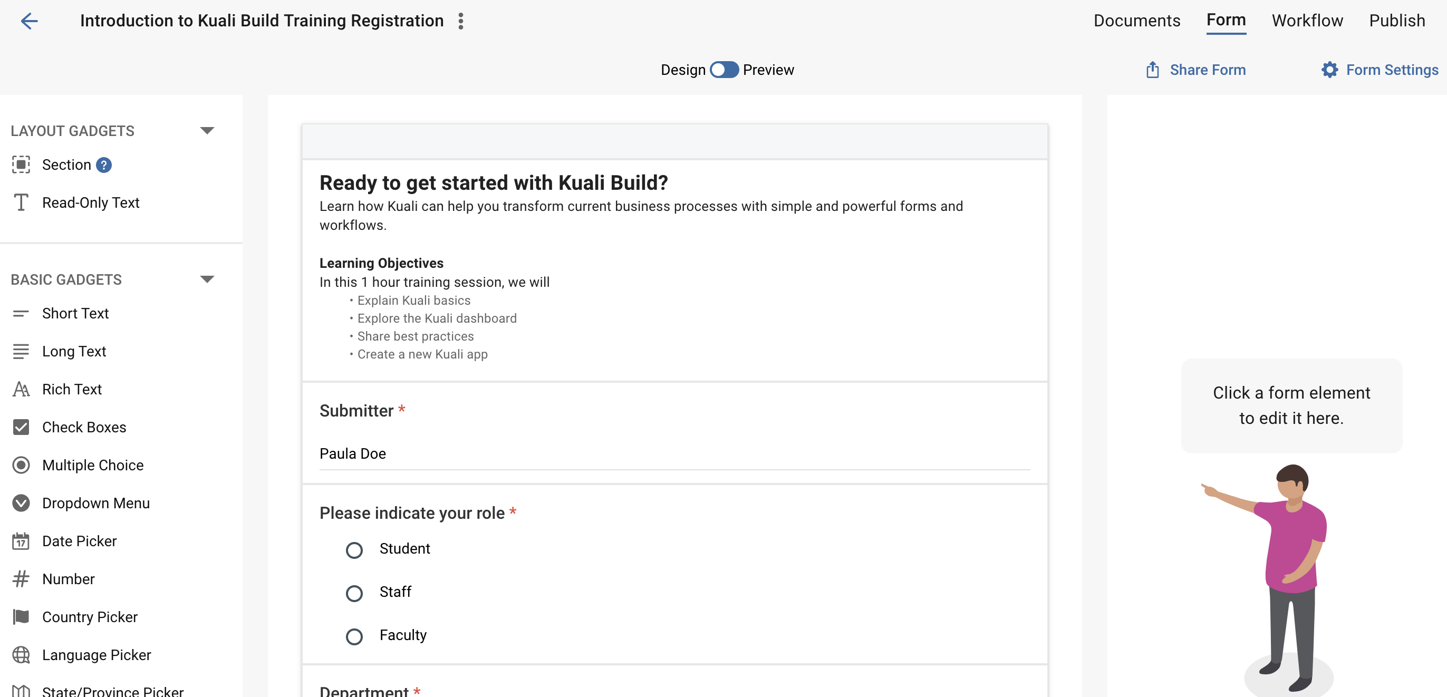Click the Share Form upload icon
The width and height of the screenshot is (1447, 697).
pyautogui.click(x=1152, y=70)
